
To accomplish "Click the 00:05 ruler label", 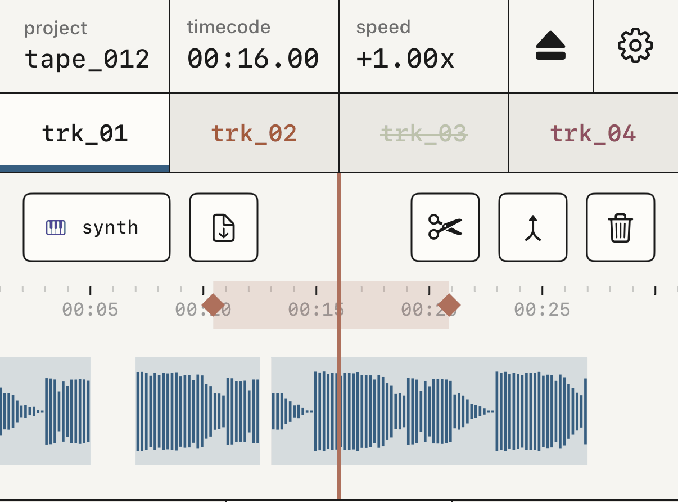I will click(90, 310).
